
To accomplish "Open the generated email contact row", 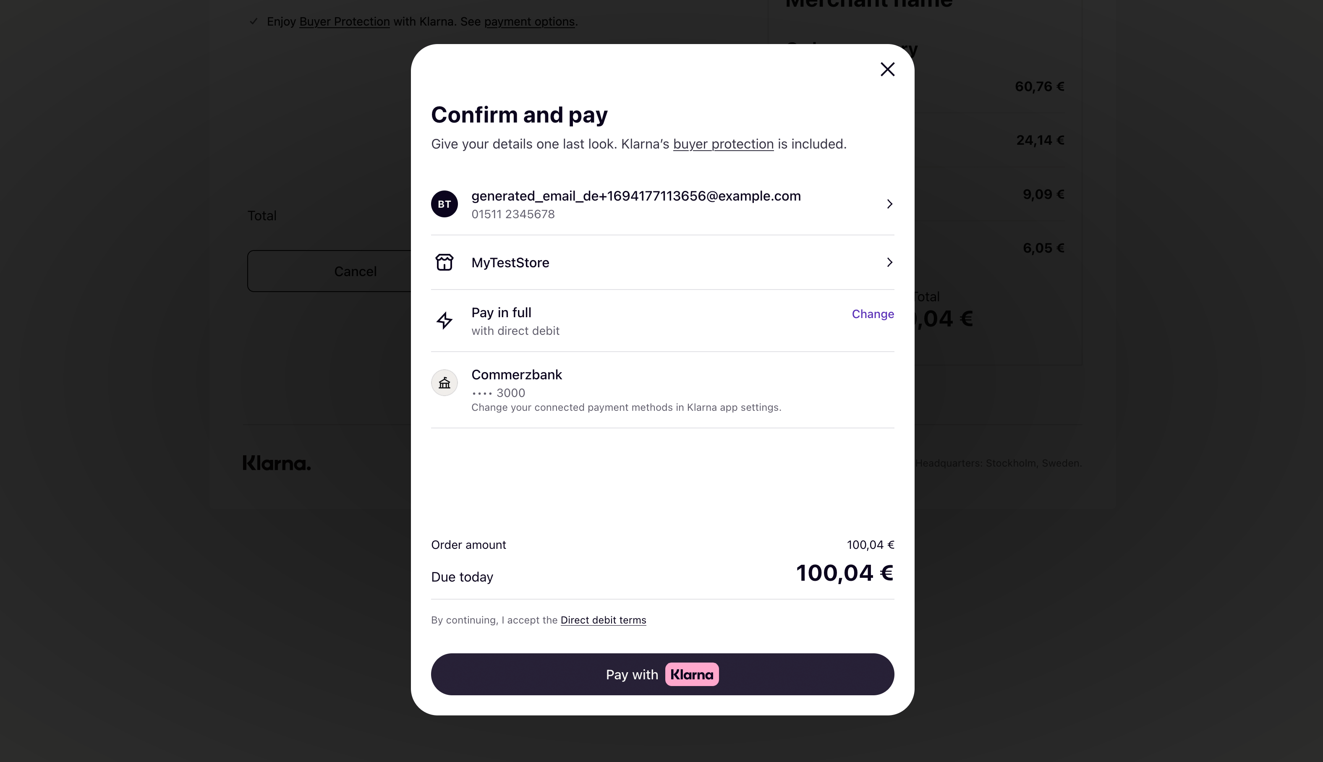I will coord(662,204).
